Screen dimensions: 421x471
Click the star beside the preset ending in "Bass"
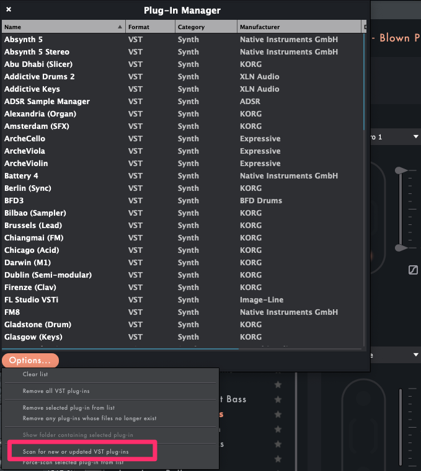tap(278, 399)
